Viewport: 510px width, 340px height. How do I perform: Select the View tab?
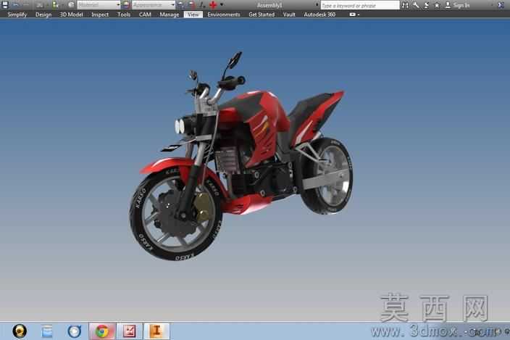pyautogui.click(x=193, y=14)
